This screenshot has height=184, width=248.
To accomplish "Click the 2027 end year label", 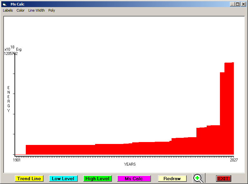I will tap(233, 160).
